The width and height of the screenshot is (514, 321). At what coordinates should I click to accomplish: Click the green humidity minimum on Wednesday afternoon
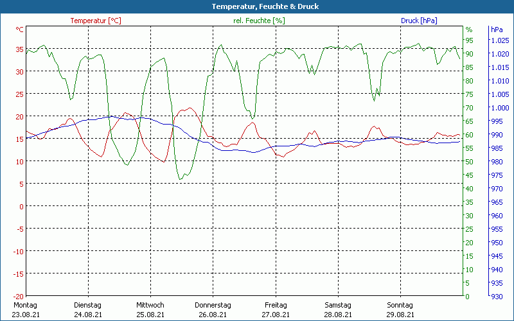coord(180,179)
